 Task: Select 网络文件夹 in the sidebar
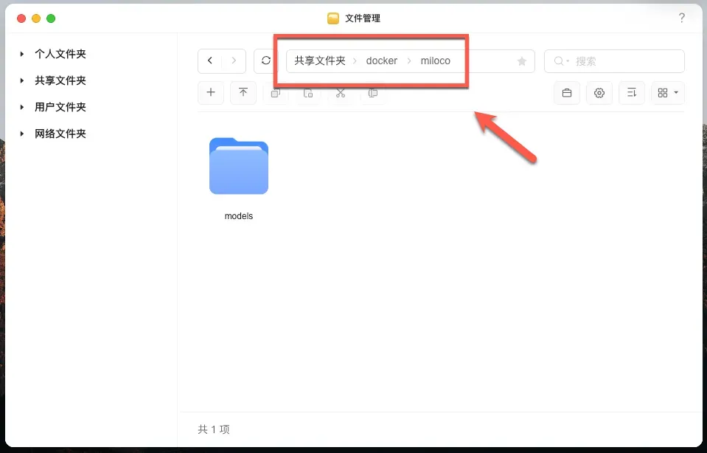(60, 134)
